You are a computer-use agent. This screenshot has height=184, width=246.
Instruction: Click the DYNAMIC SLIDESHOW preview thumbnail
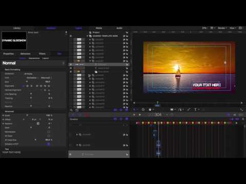point(14,40)
